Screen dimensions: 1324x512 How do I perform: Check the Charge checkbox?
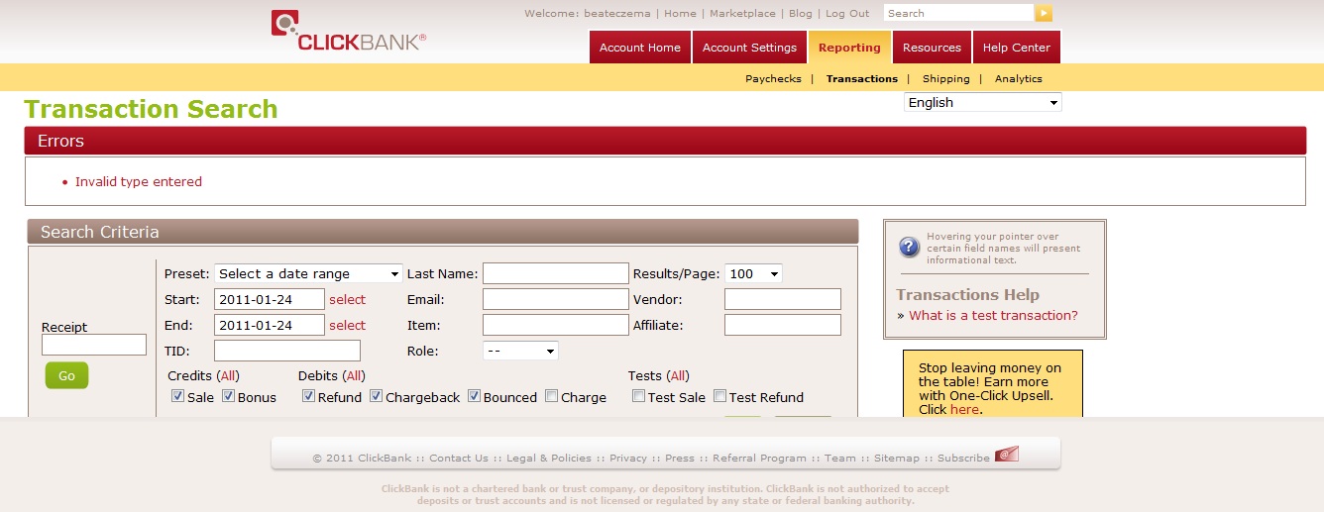pyautogui.click(x=551, y=396)
